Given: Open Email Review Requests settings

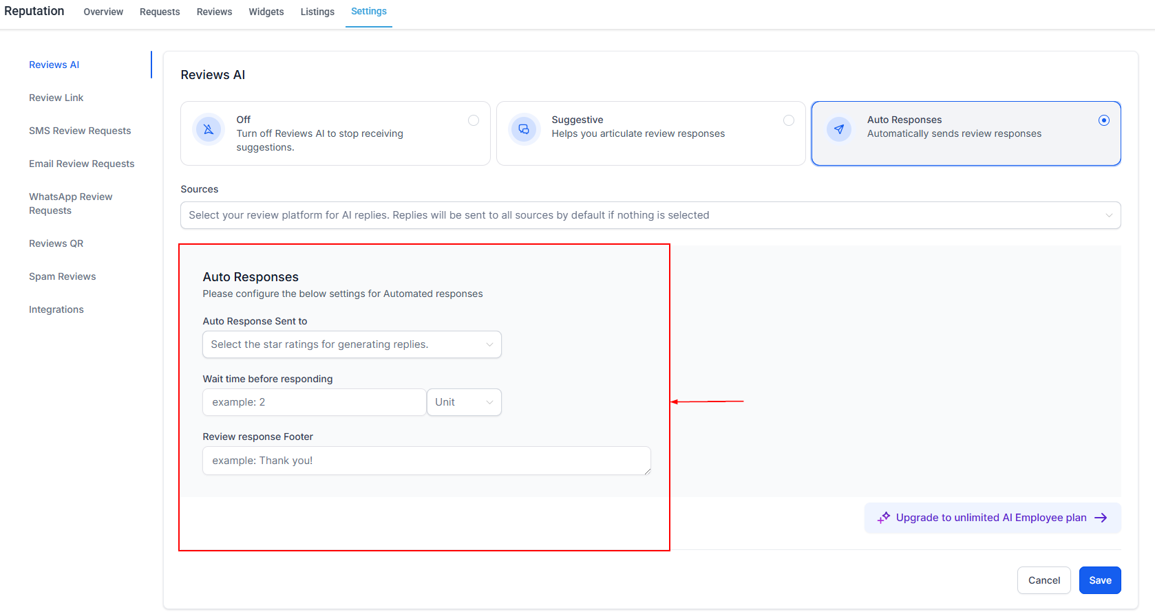Looking at the screenshot, I should (x=82, y=164).
